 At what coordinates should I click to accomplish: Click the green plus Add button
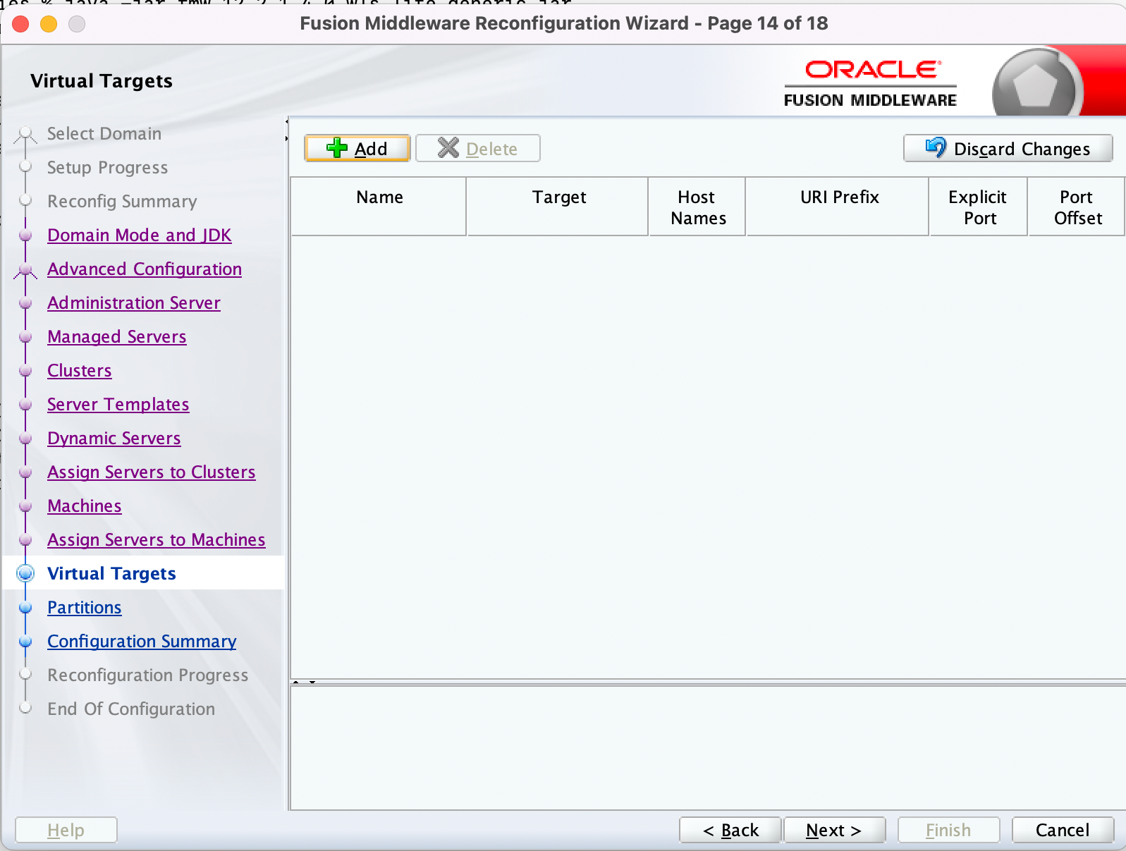click(x=357, y=149)
